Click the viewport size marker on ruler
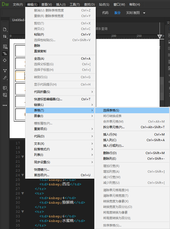This screenshot has height=229, width=170. click(x=160, y=37)
